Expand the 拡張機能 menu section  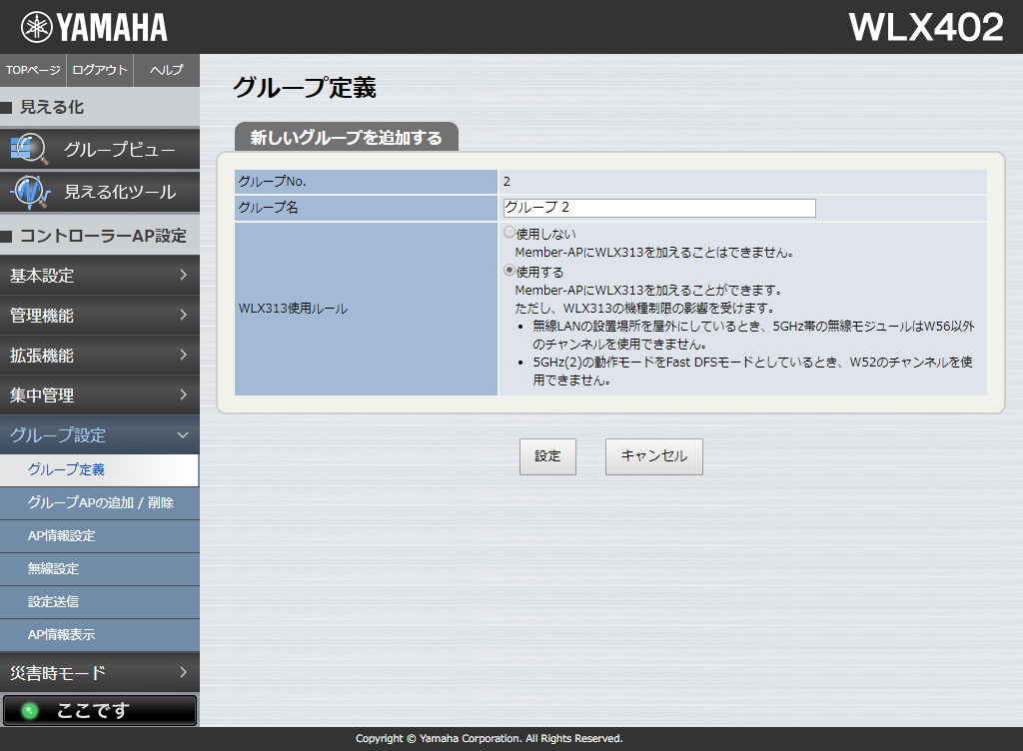tap(99, 356)
